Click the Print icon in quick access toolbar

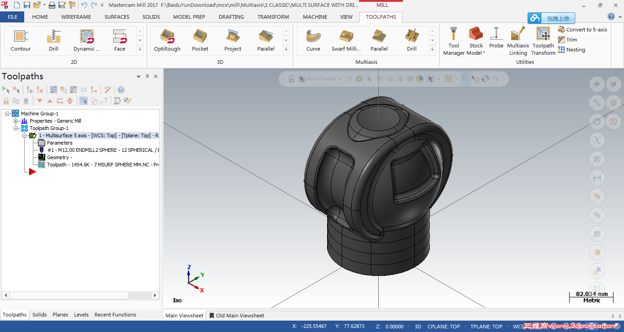coord(52,5)
